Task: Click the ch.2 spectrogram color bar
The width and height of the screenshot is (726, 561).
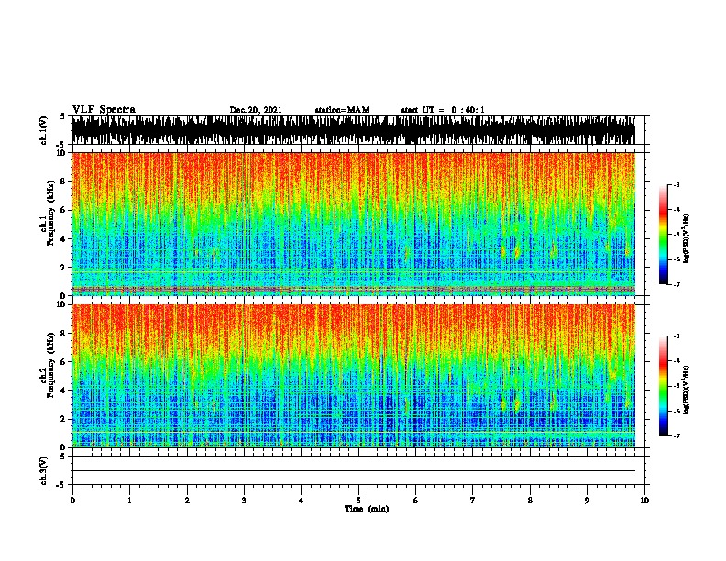Action: 664,386
